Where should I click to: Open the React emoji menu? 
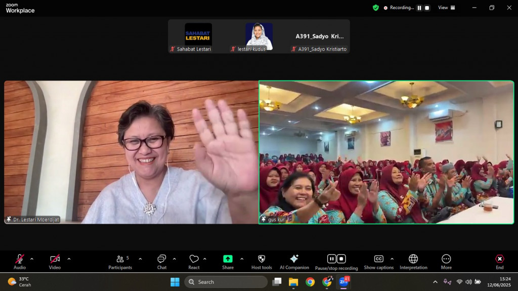(x=194, y=261)
